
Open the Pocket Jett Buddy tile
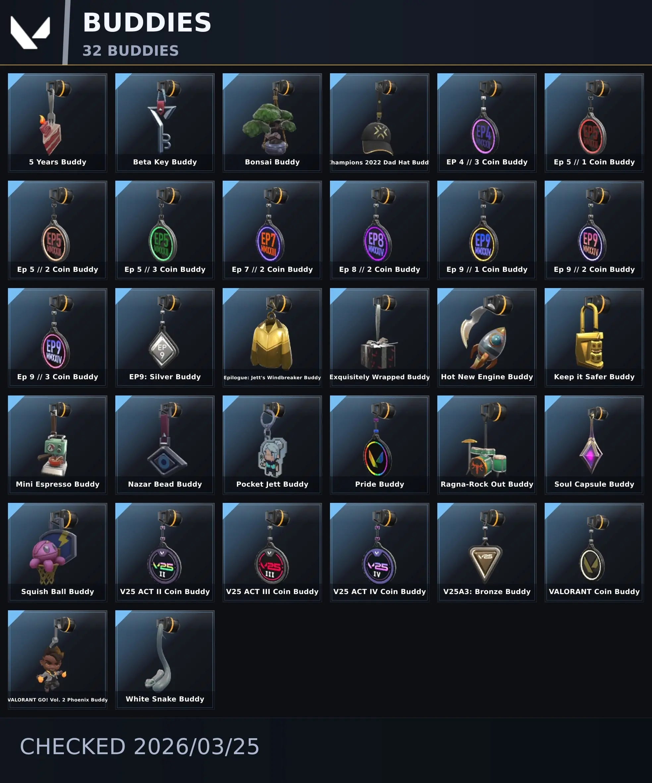coord(272,445)
